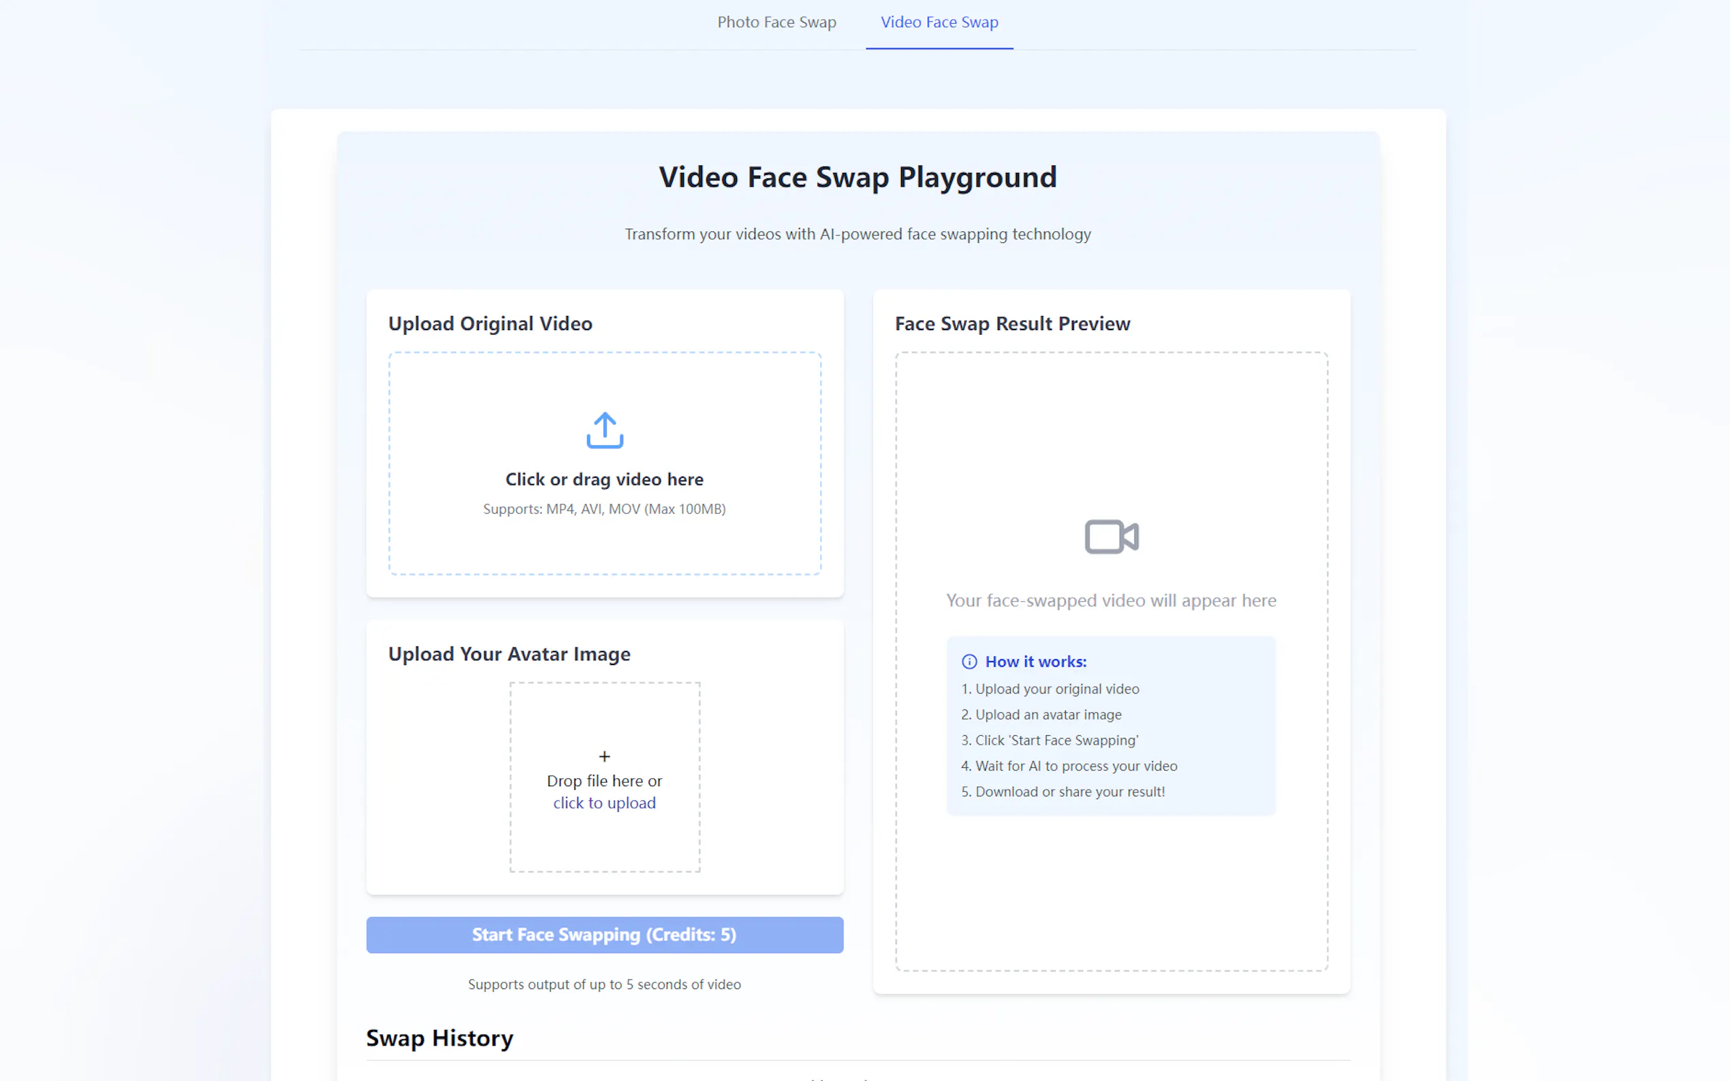Click the Swap History heading
The height and width of the screenshot is (1081, 1730).
point(439,1038)
